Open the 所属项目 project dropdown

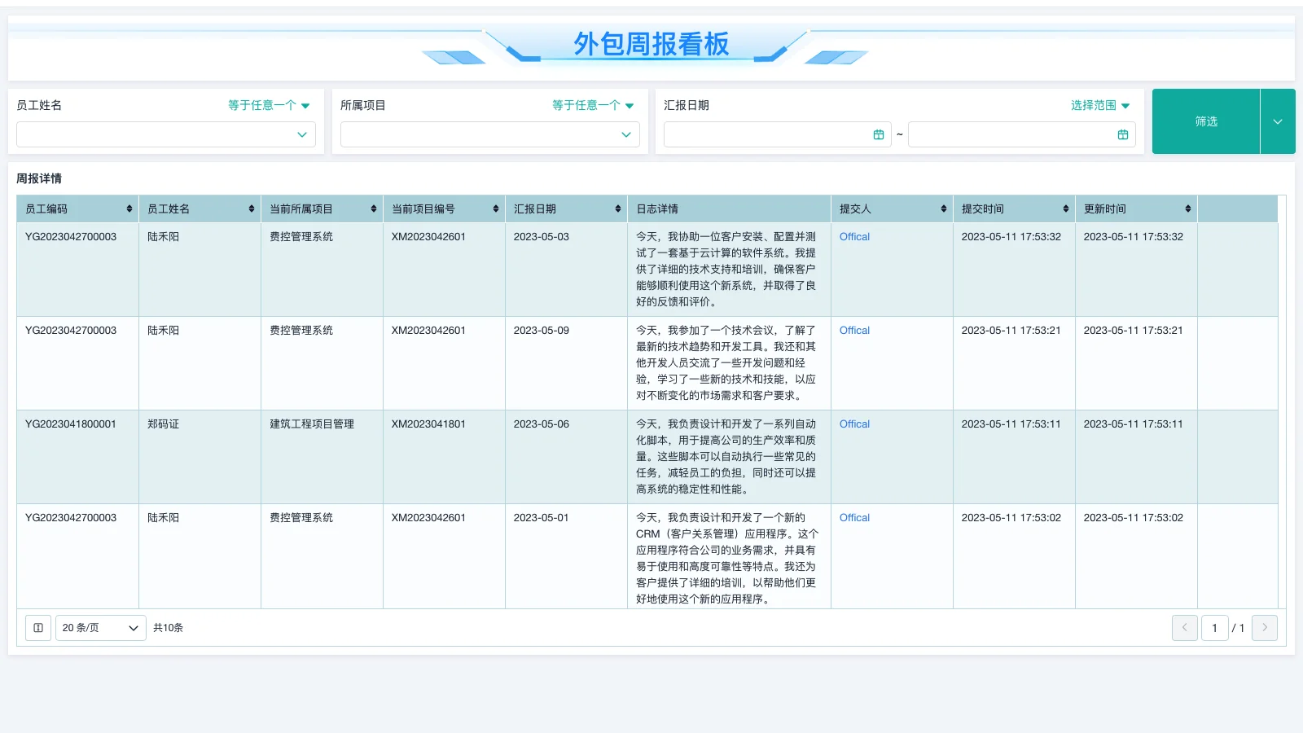point(489,134)
